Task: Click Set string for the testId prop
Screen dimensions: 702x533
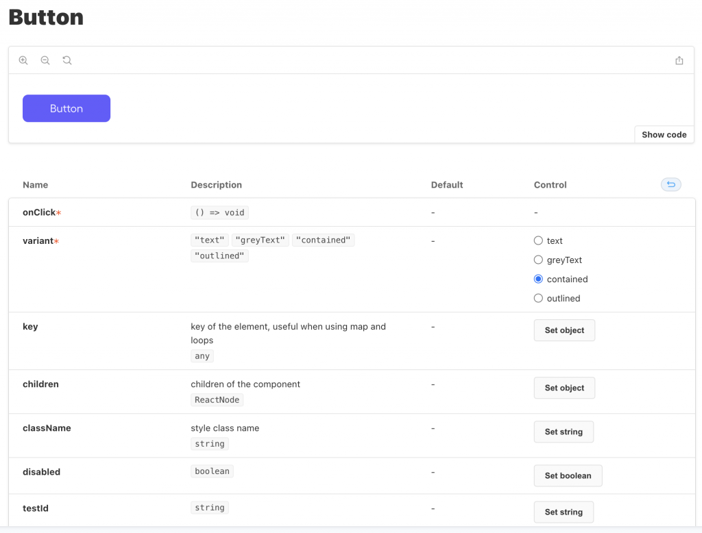Action: pos(564,512)
